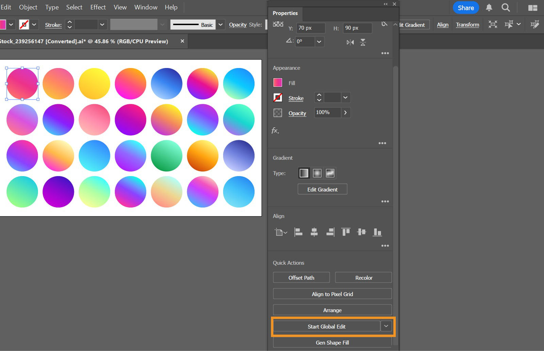Screen dimensions: 544x351
Task: Click the Share button
Action: [x=466, y=8]
